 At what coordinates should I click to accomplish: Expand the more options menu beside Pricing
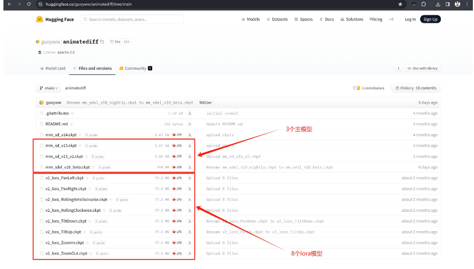click(x=392, y=19)
